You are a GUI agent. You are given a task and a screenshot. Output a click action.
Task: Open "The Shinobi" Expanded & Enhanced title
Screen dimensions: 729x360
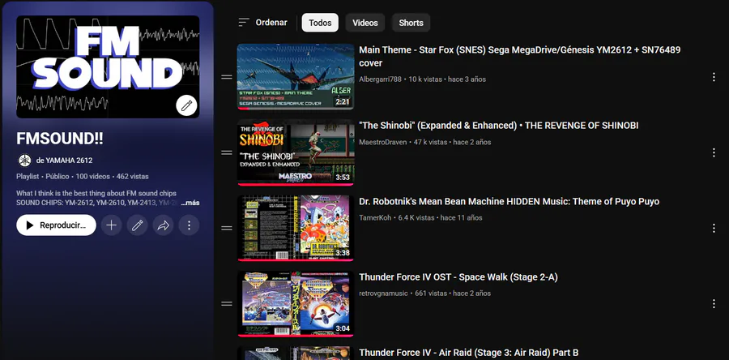coord(498,126)
